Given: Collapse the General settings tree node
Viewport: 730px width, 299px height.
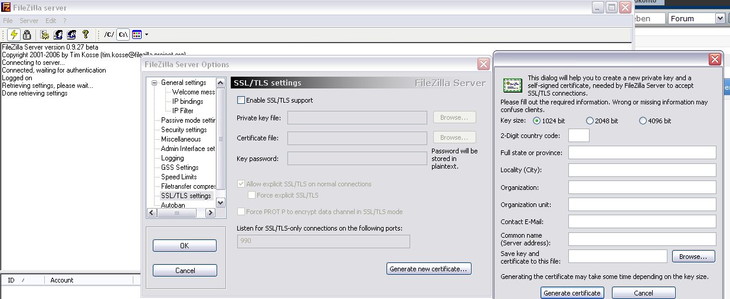Looking at the screenshot, I should coord(155,83).
